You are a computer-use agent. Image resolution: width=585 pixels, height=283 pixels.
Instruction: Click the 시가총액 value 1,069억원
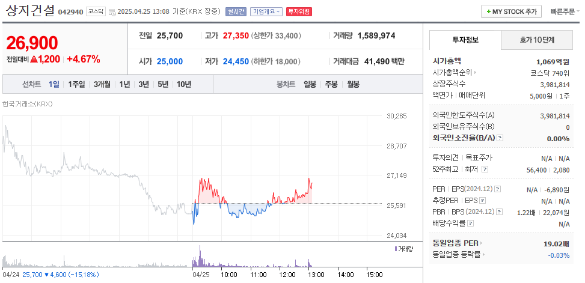[553, 61]
